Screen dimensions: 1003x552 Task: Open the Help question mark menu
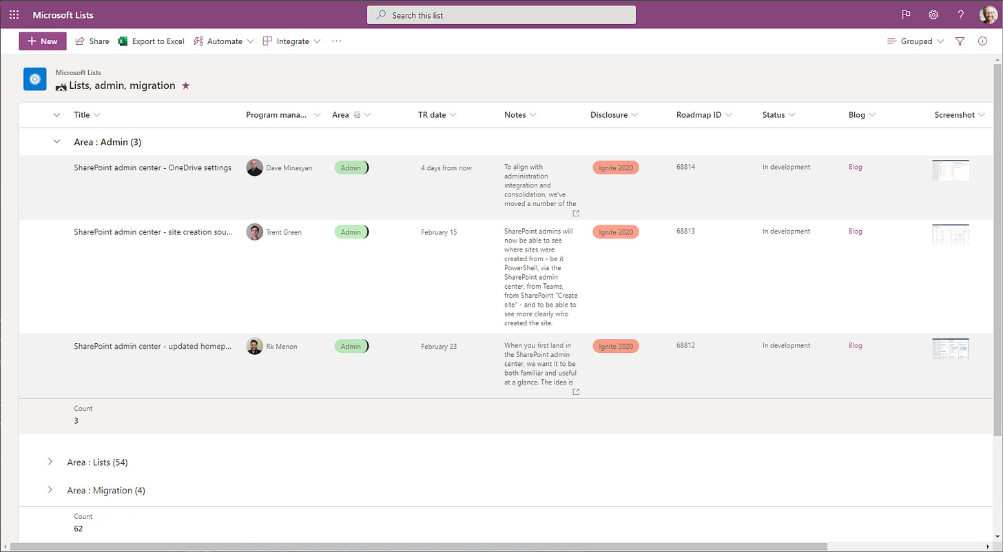[x=960, y=14]
